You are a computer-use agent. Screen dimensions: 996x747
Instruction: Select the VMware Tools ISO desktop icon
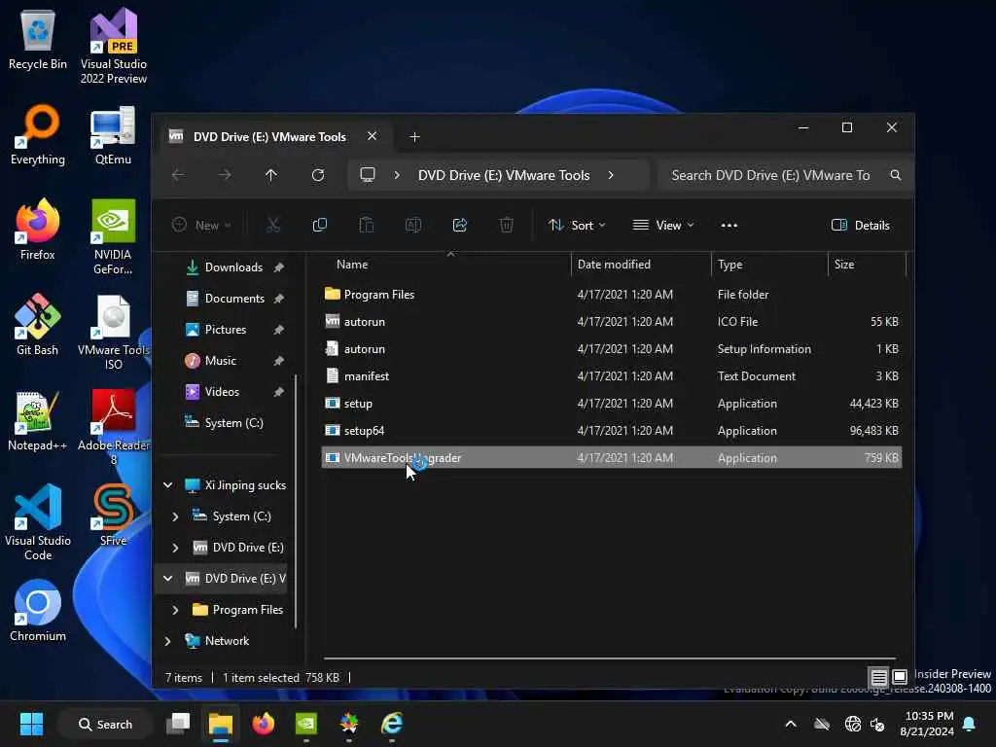pos(113,333)
